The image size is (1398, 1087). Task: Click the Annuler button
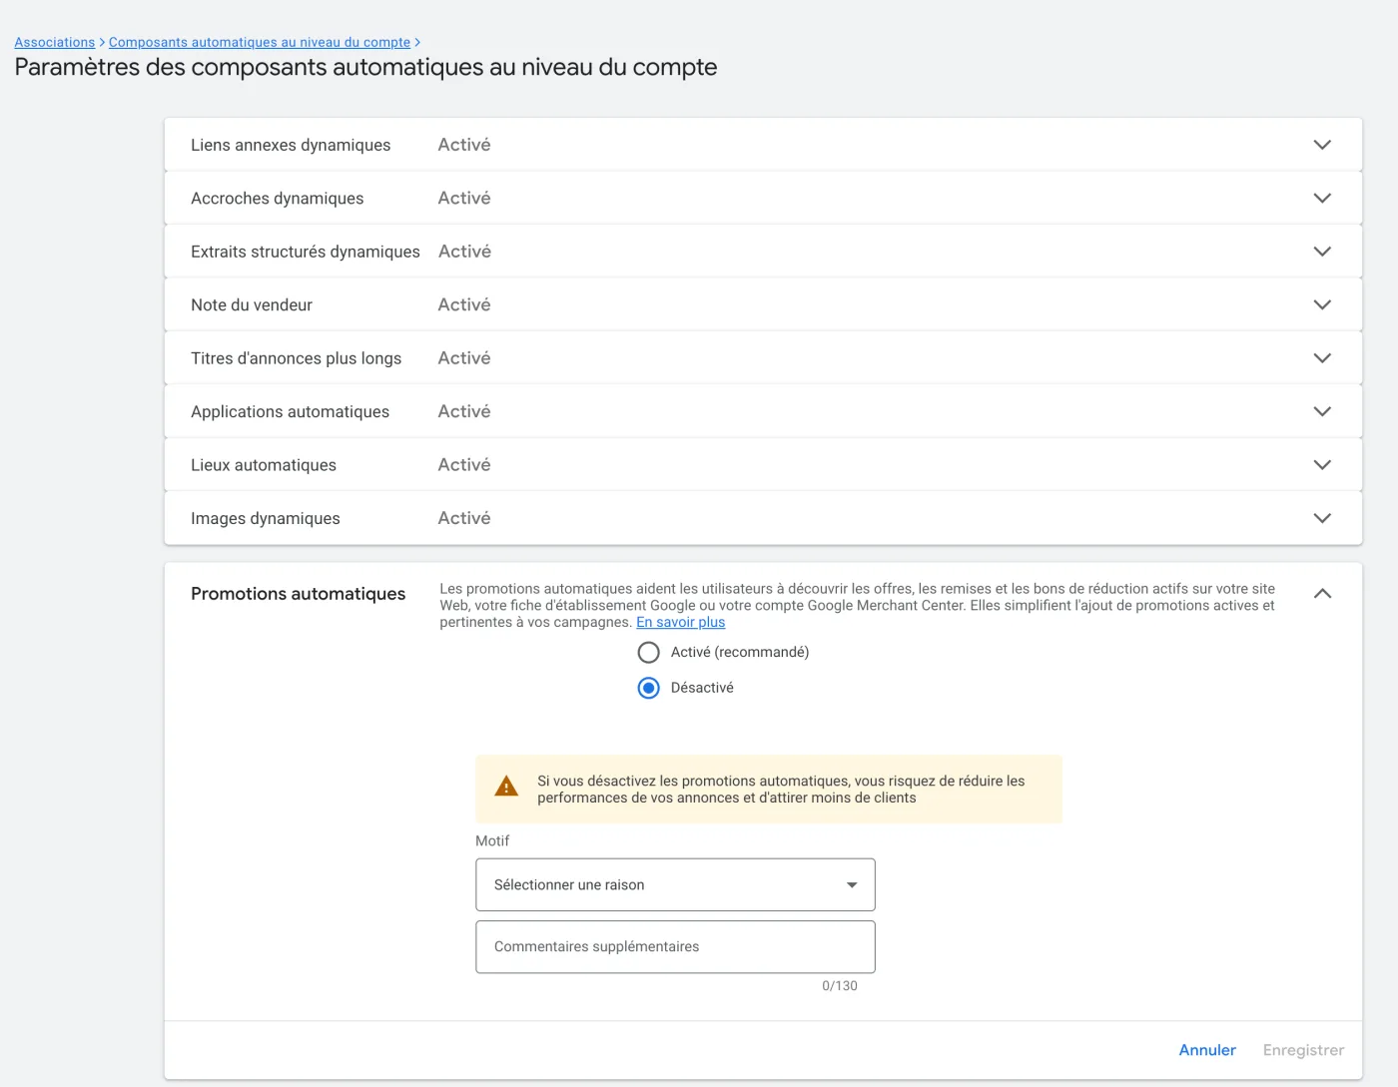click(x=1207, y=1050)
